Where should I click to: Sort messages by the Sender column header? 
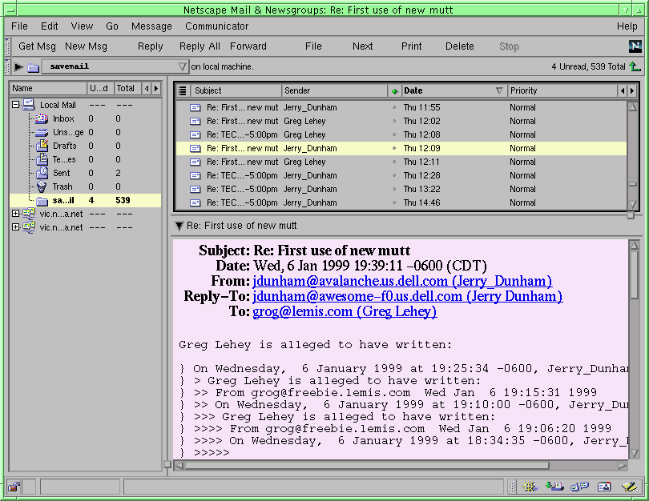pyautogui.click(x=334, y=90)
